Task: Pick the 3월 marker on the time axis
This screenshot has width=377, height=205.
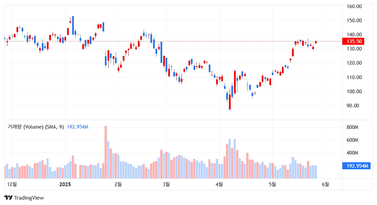Action: coord(166,184)
